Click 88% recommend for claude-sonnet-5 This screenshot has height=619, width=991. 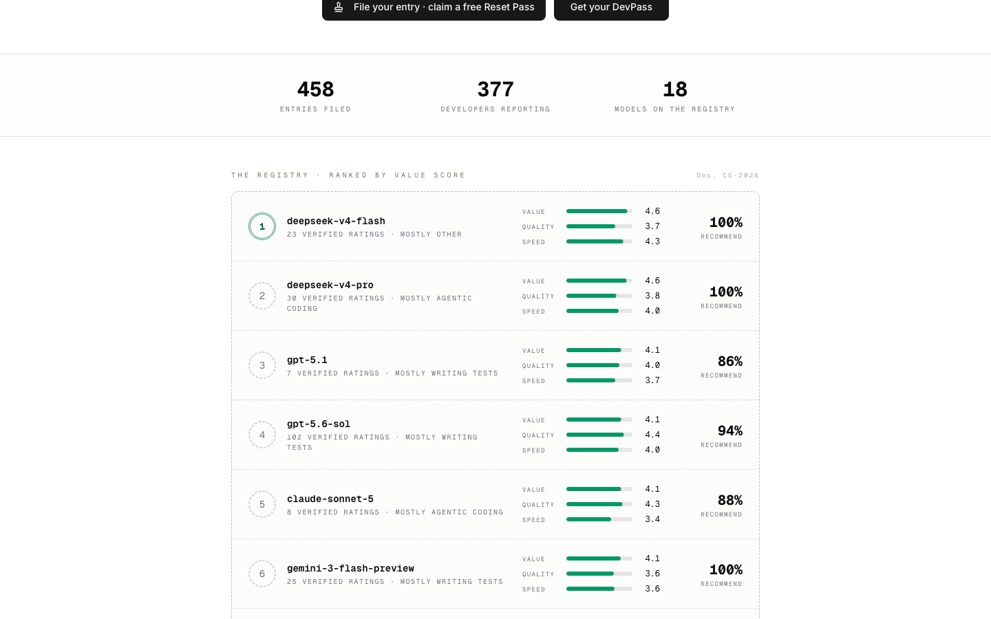click(722, 505)
